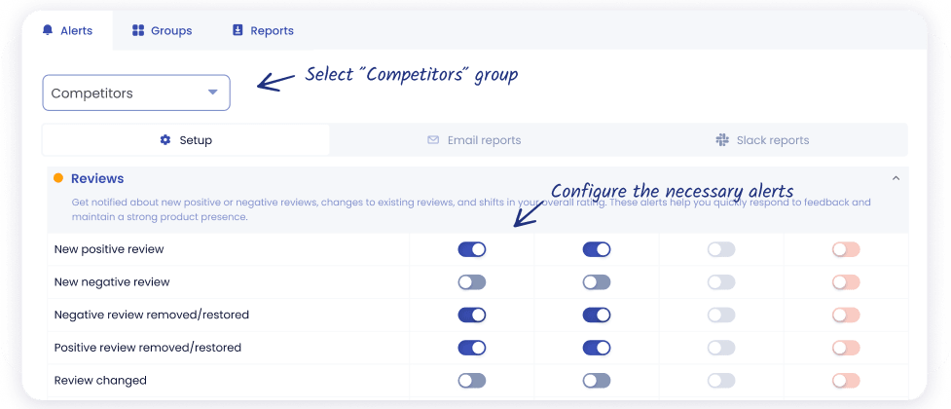Toggle last-column switch for New positive review
Screen dimensions: 951x409
(846, 249)
